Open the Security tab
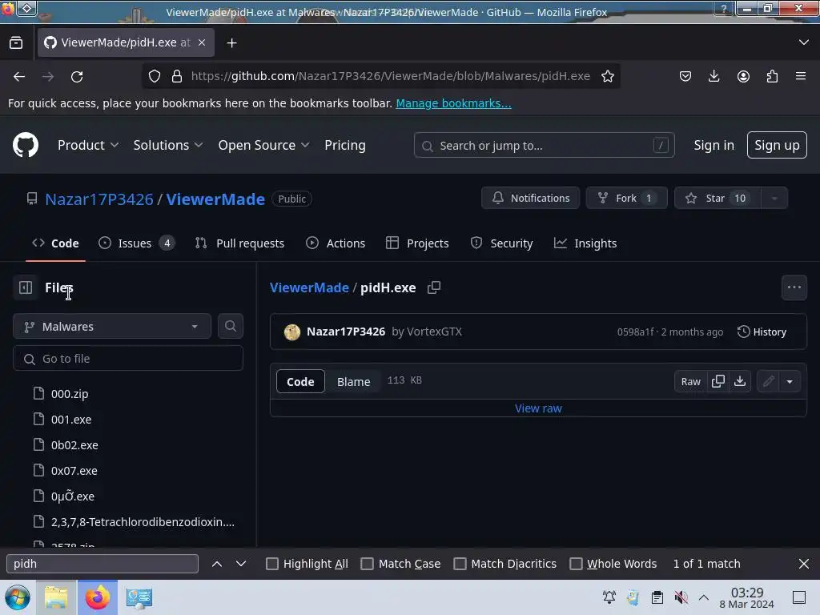 501,243
